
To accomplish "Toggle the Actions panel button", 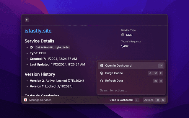I will tap(149, 100).
